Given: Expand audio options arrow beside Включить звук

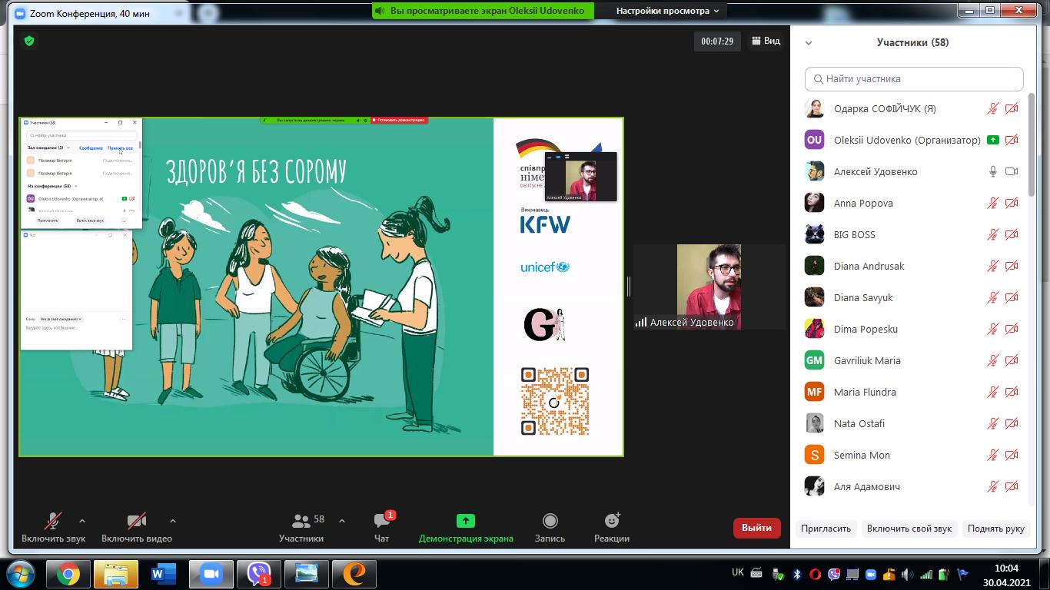Looking at the screenshot, I should tap(82, 521).
